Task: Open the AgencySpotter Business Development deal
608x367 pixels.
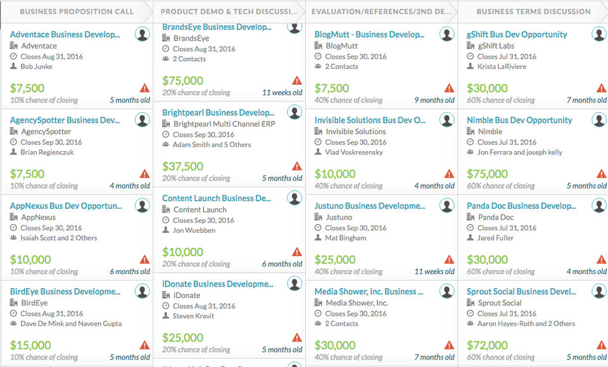Action: (65, 120)
